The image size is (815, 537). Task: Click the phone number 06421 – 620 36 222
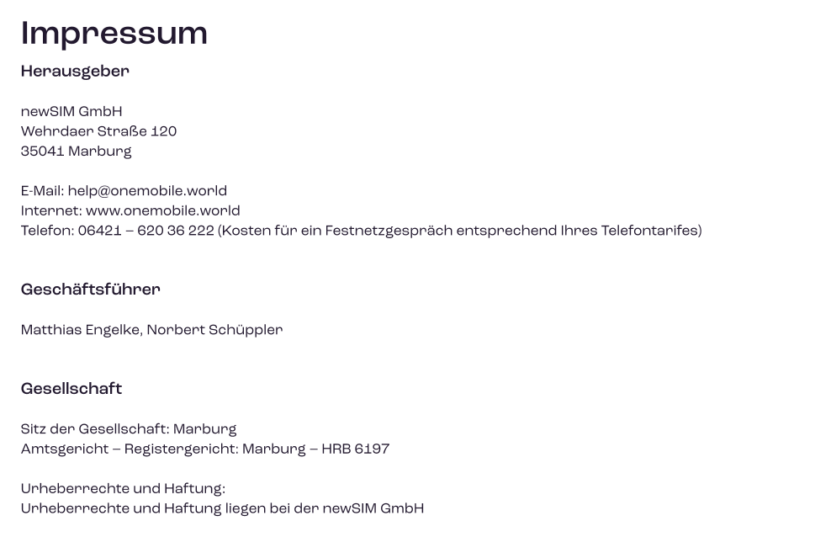pos(146,231)
